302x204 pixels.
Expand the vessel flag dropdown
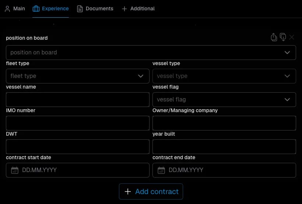pyautogui.click(x=224, y=100)
